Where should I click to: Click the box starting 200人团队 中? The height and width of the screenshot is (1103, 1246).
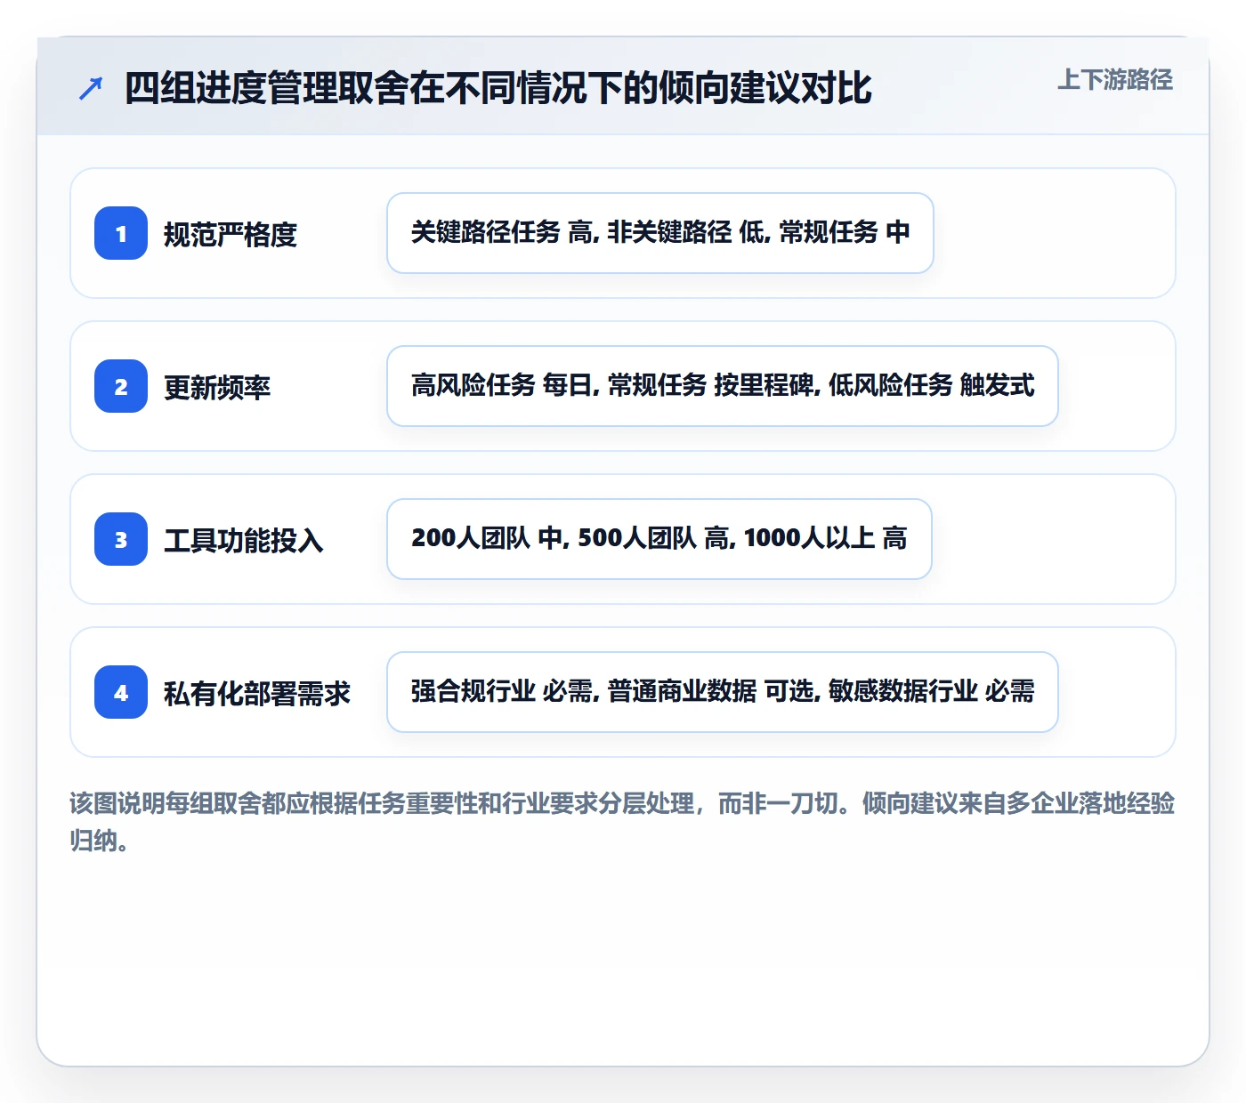659,539
